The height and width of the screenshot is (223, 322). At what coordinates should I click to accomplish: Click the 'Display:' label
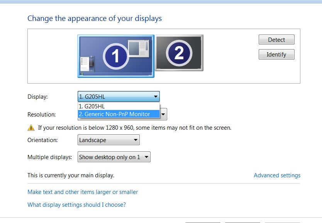(x=37, y=96)
